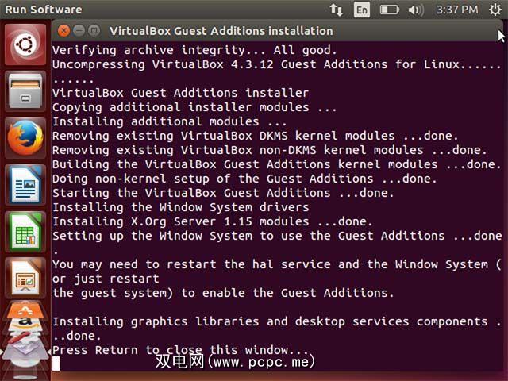Click the 'Installing X.Org Server 1.15 modules' line
Viewport: 508px width, 381px height.
213,221
